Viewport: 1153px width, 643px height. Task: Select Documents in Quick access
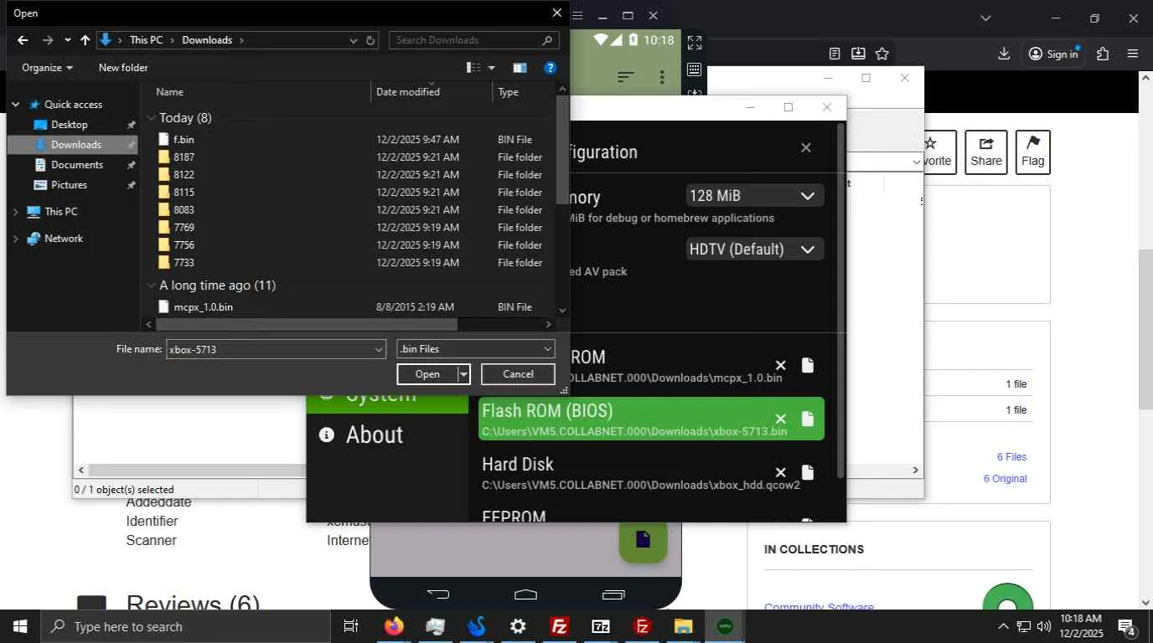76,165
